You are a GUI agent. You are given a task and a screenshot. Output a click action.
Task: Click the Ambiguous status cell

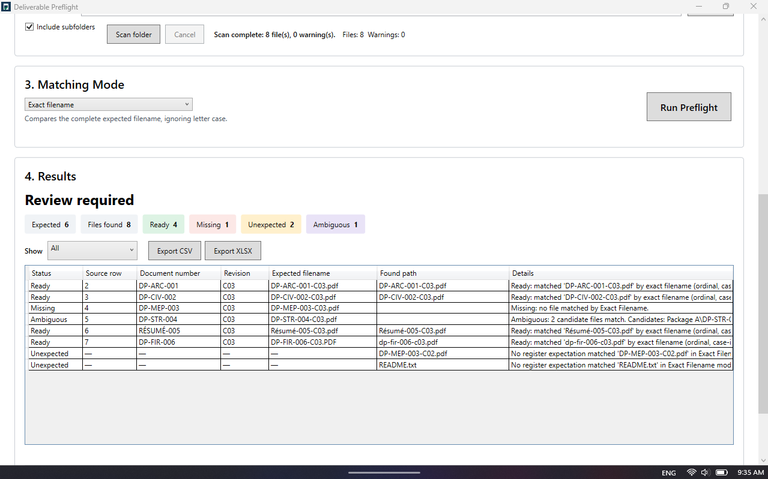click(55, 320)
